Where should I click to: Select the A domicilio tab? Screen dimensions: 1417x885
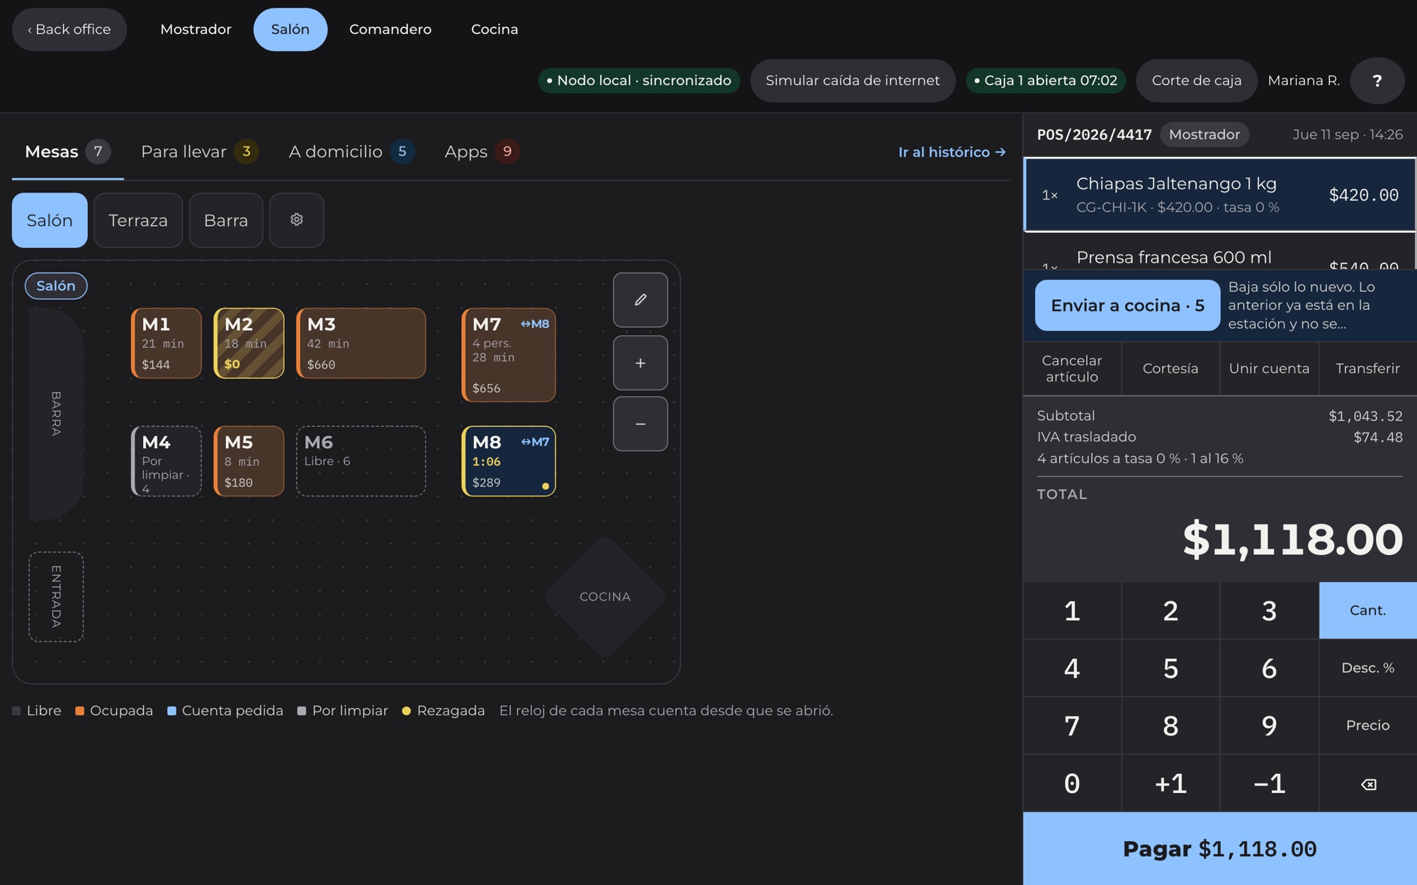351,152
